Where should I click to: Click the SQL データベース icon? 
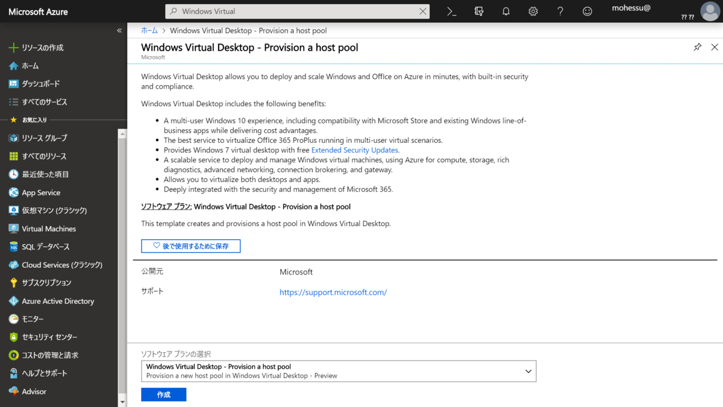[13, 247]
